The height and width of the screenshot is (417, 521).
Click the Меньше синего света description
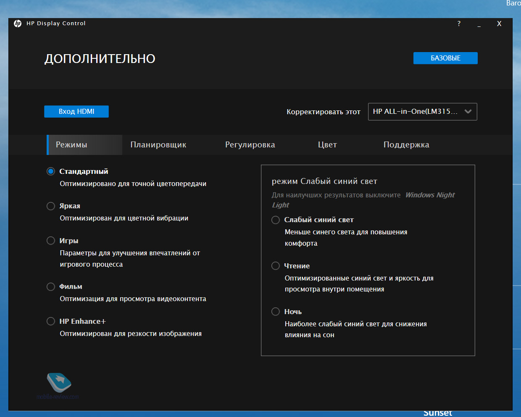click(x=346, y=238)
